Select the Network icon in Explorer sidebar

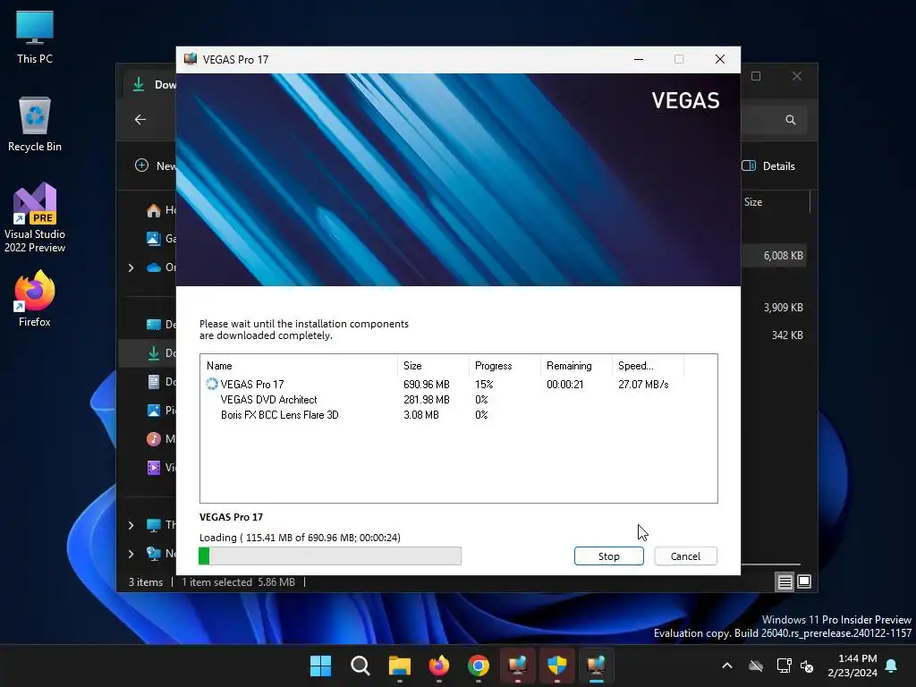pos(154,553)
